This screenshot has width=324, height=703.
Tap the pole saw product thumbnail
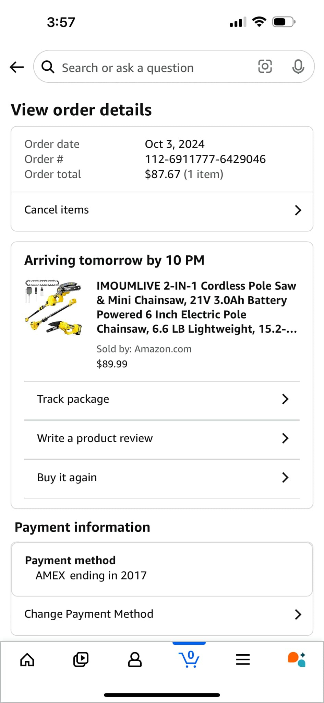pyautogui.click(x=54, y=308)
